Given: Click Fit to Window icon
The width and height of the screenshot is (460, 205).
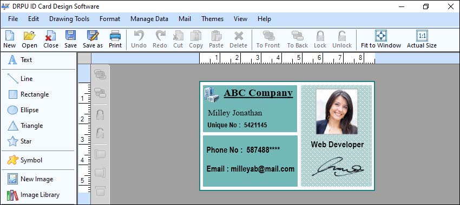Looking at the screenshot, I should 381,36.
